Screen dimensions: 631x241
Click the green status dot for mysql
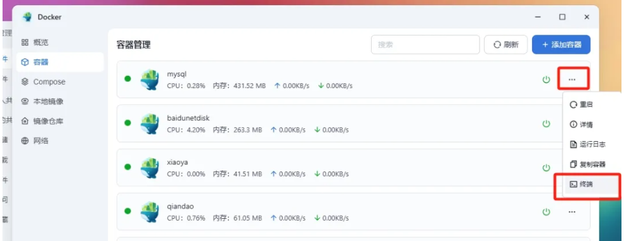127,78
